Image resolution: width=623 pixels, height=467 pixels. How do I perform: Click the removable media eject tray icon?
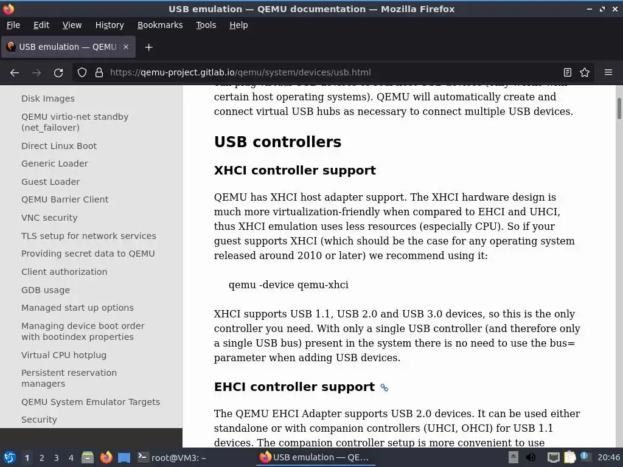pos(513,457)
